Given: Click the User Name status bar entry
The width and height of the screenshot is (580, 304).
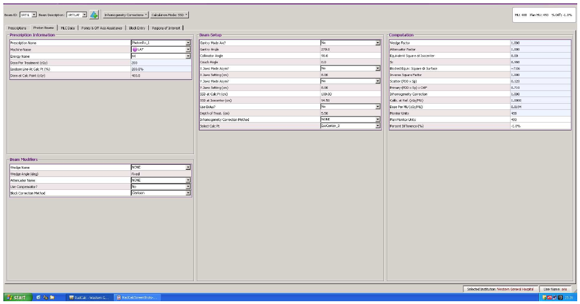Looking at the screenshot, I should [x=555, y=289].
